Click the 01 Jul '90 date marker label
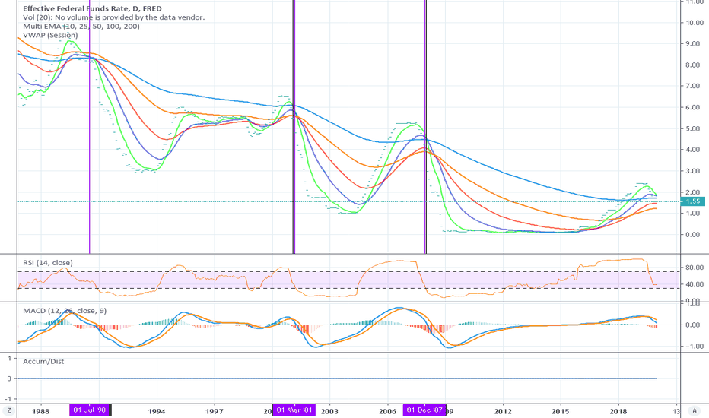709x418 pixels. (x=90, y=410)
